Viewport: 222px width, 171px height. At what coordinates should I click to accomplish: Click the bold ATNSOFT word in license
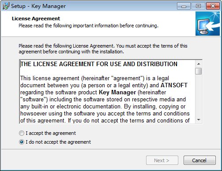pos(174,85)
